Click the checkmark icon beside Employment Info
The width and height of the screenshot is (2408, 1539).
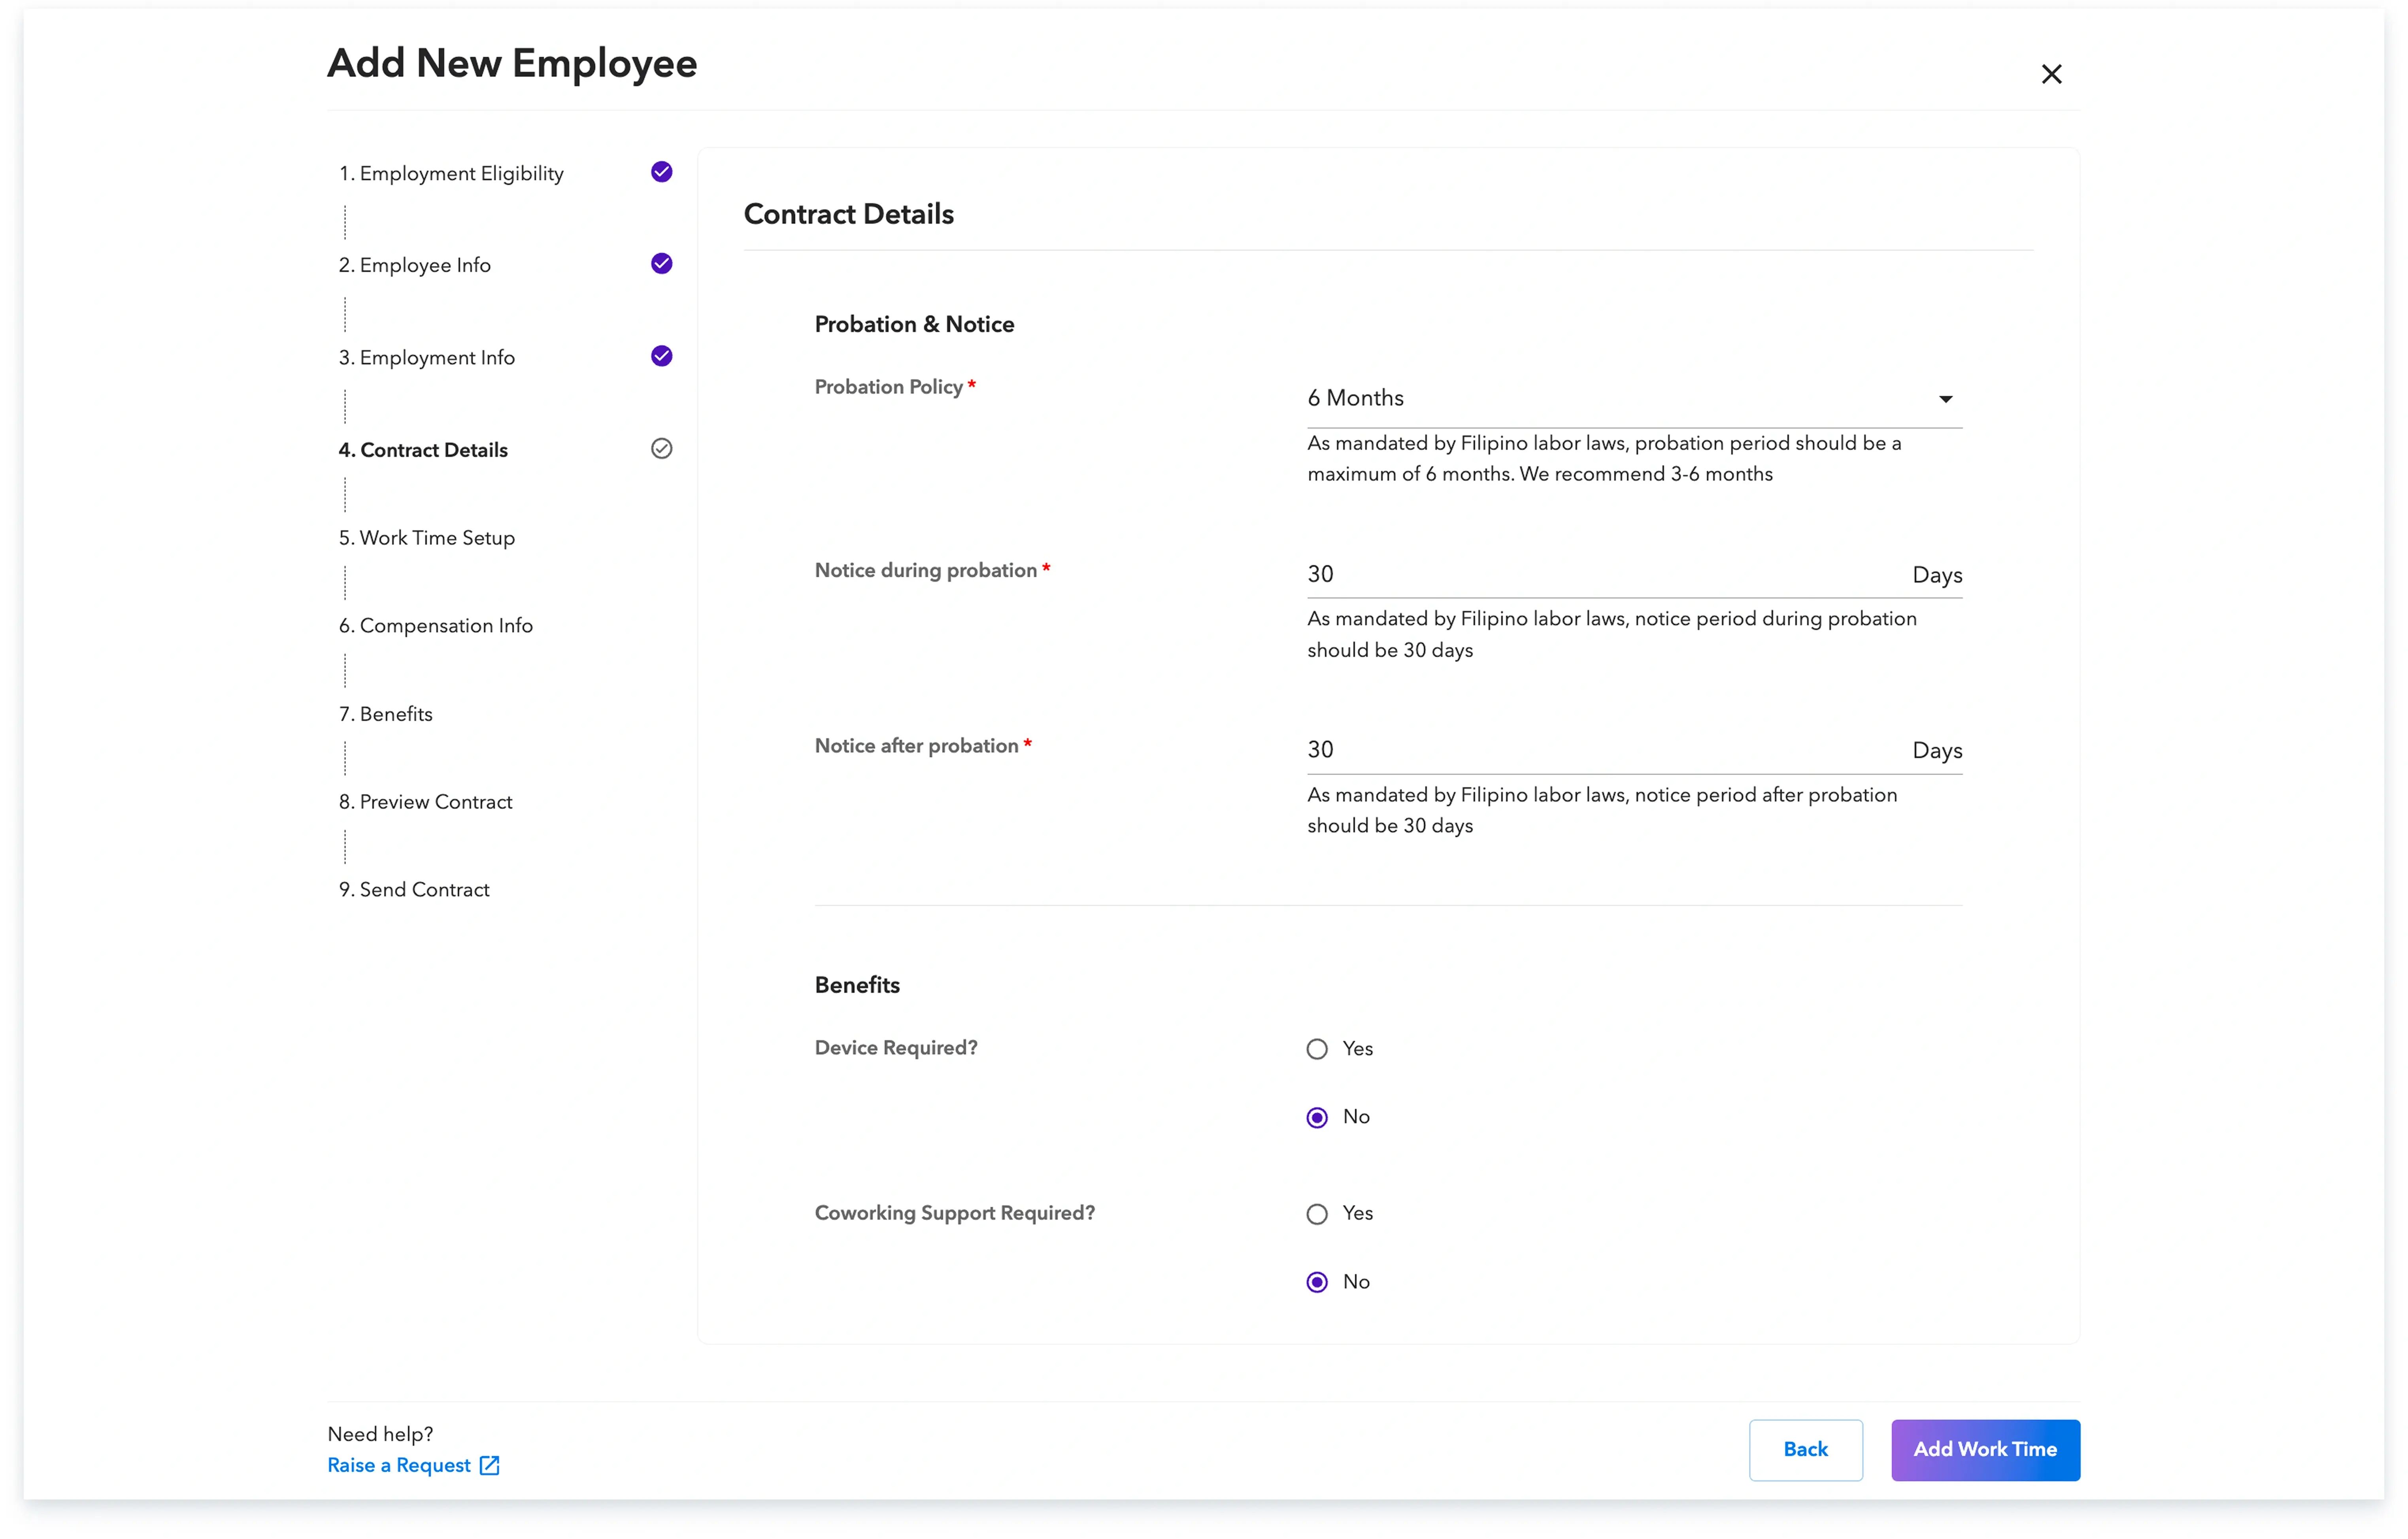tap(661, 356)
